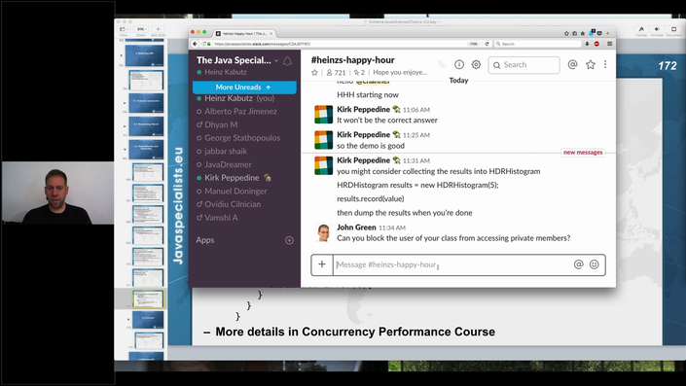This screenshot has width=686, height=386.
Task: Show channel details with the info icon
Action: point(459,65)
